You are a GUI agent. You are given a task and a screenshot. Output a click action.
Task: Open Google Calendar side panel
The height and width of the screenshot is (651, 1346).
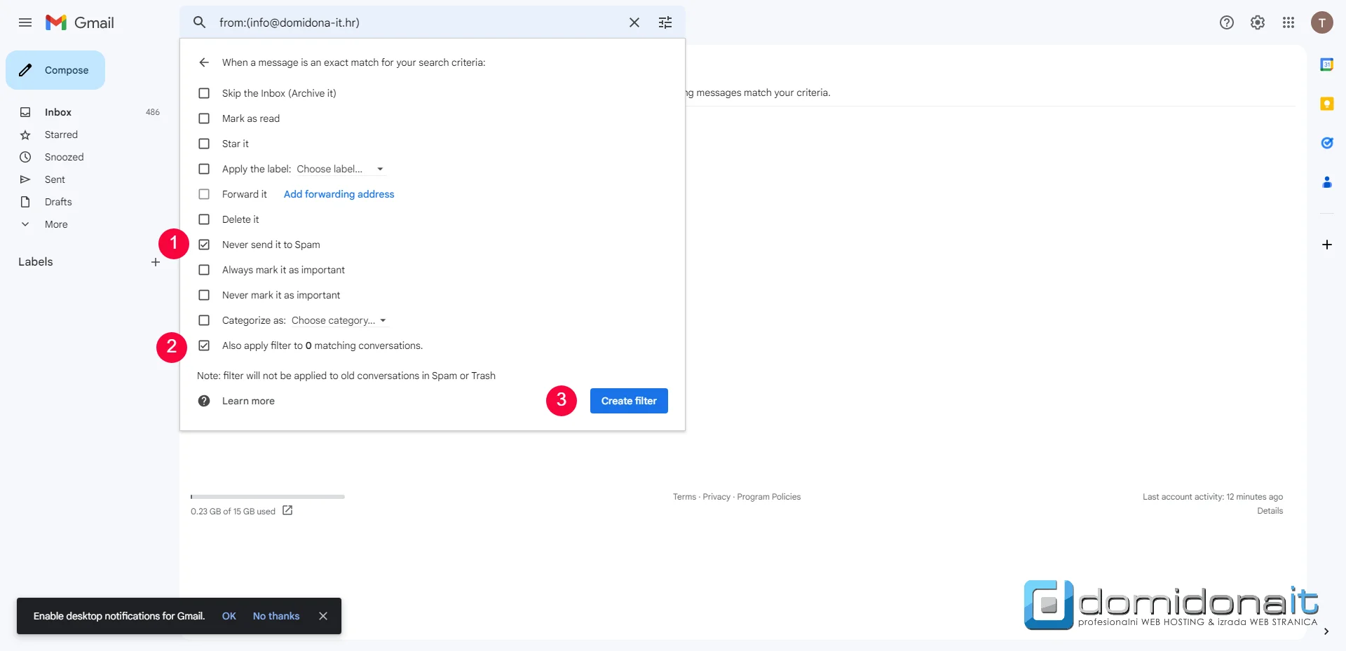(1327, 64)
